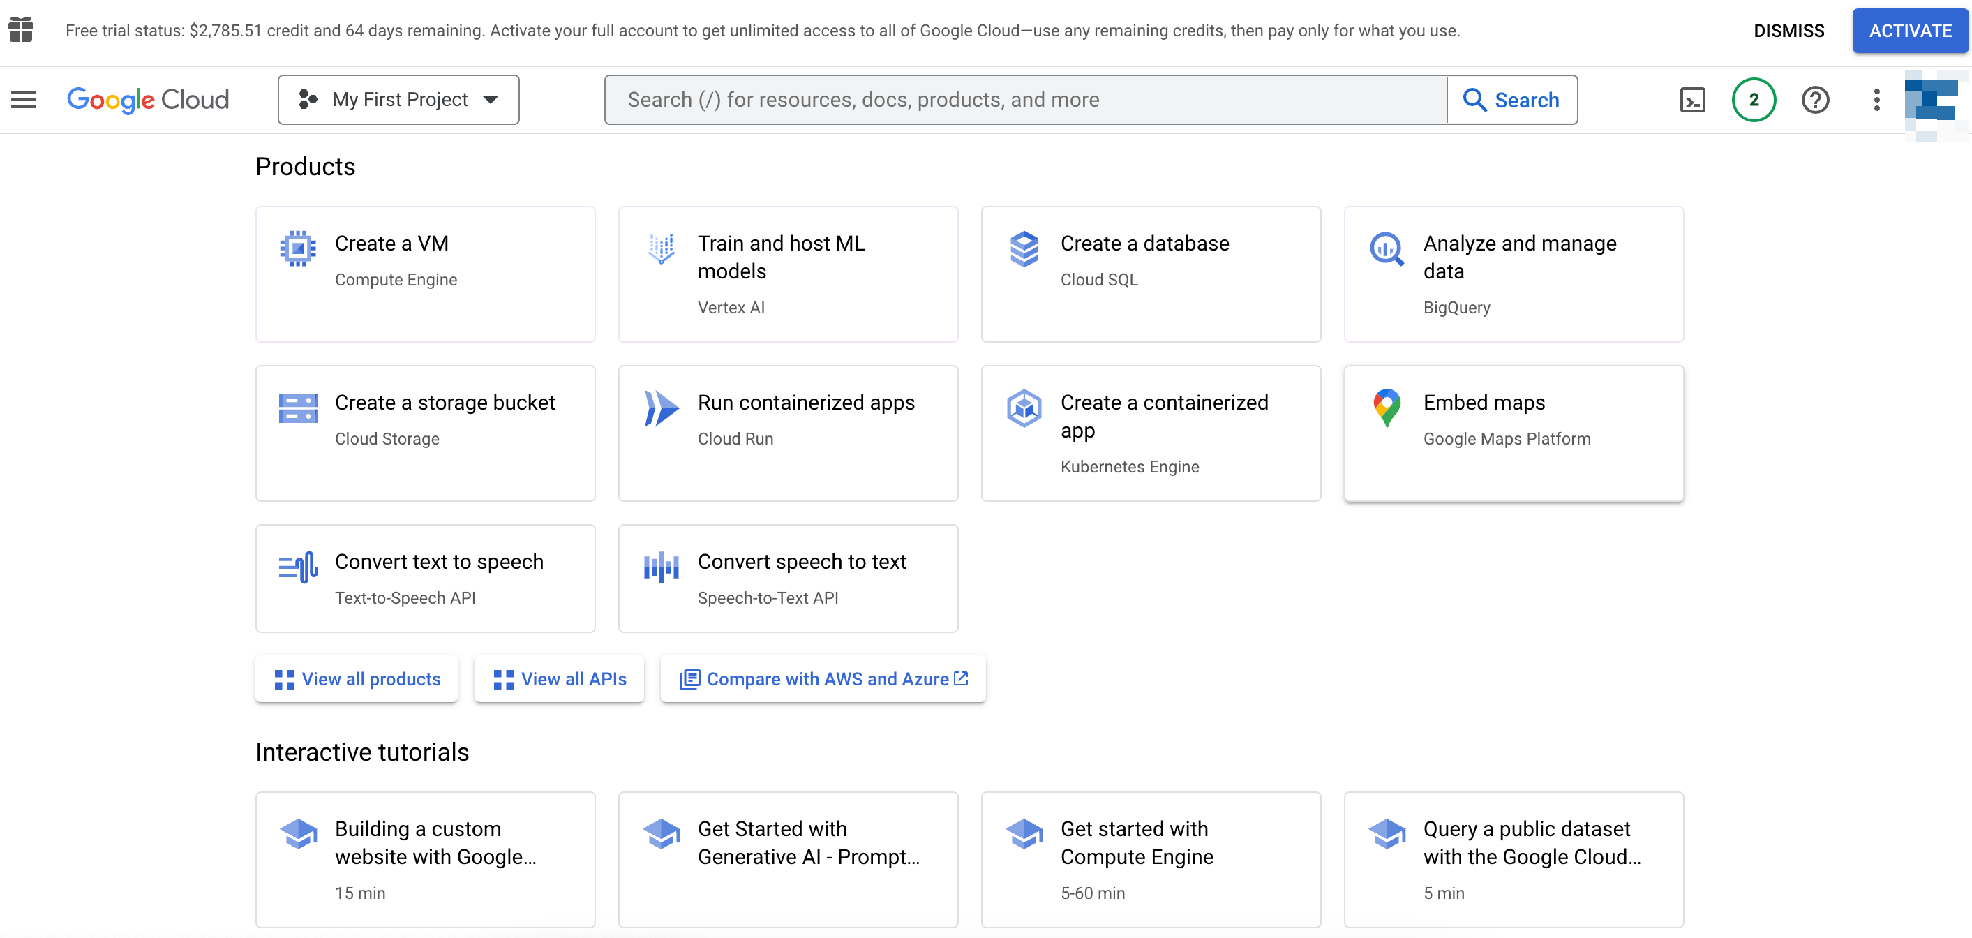Click the Compute Engine chip icon
The height and width of the screenshot is (938, 1972).
(298, 248)
